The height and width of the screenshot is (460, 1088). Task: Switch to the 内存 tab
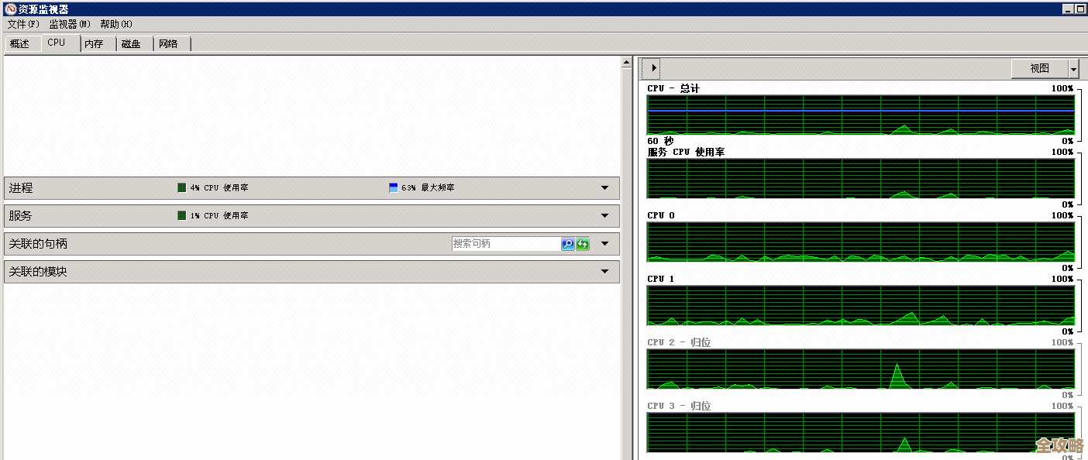(94, 44)
